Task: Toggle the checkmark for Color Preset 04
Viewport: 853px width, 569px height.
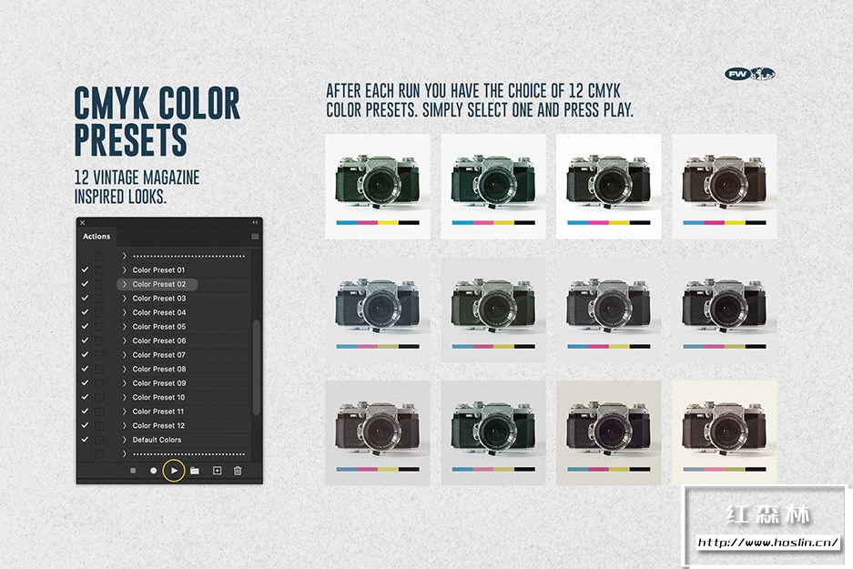Action: point(85,312)
